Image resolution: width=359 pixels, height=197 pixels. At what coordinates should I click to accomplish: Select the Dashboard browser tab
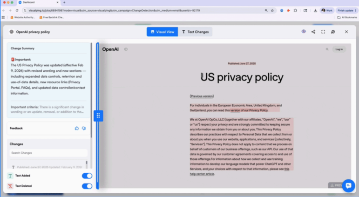click(x=38, y=2)
